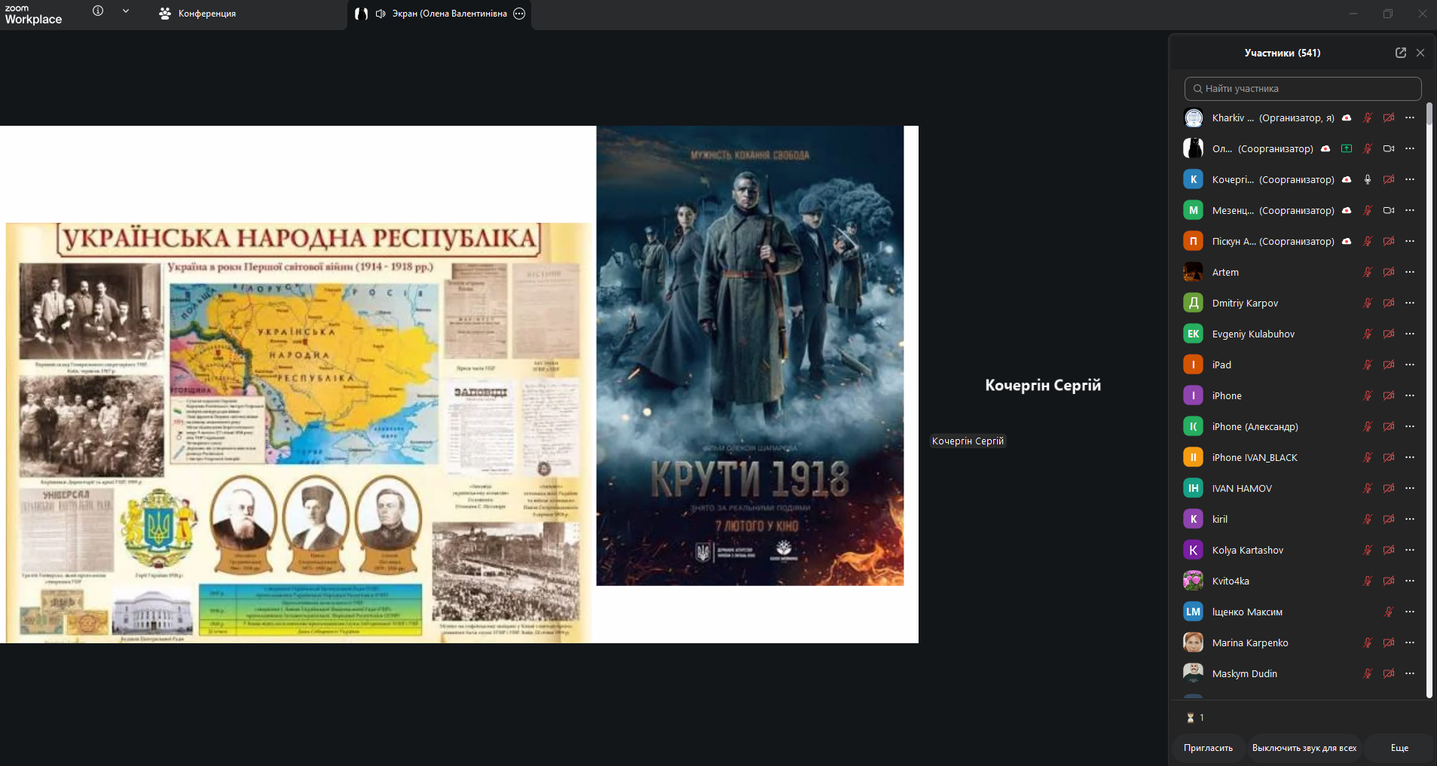1437x766 pixels.
Task: Open options on the screen share tab
Action: pos(519,14)
